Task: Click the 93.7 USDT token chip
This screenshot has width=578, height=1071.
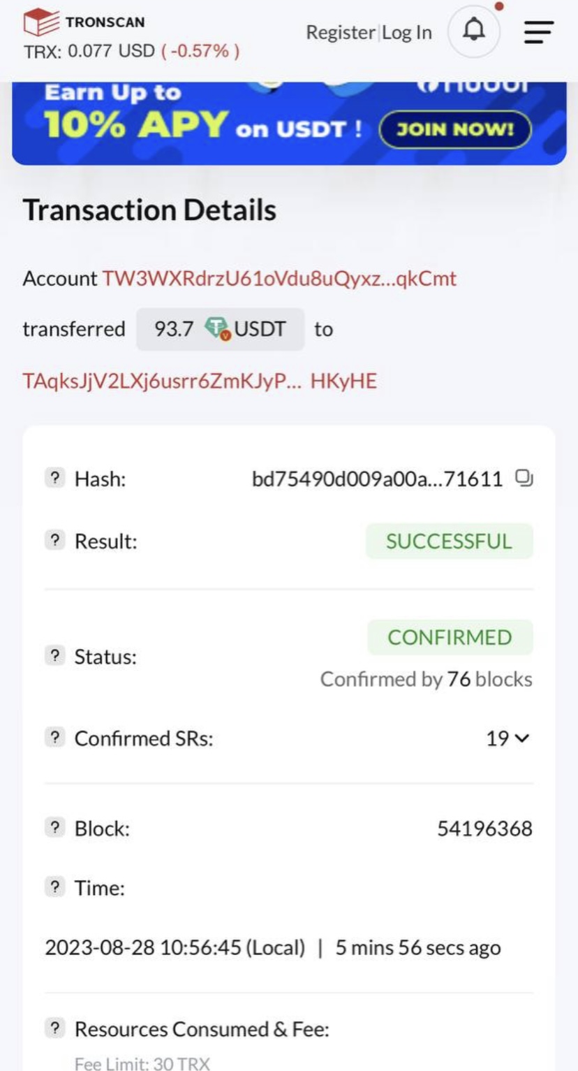Action: (220, 329)
